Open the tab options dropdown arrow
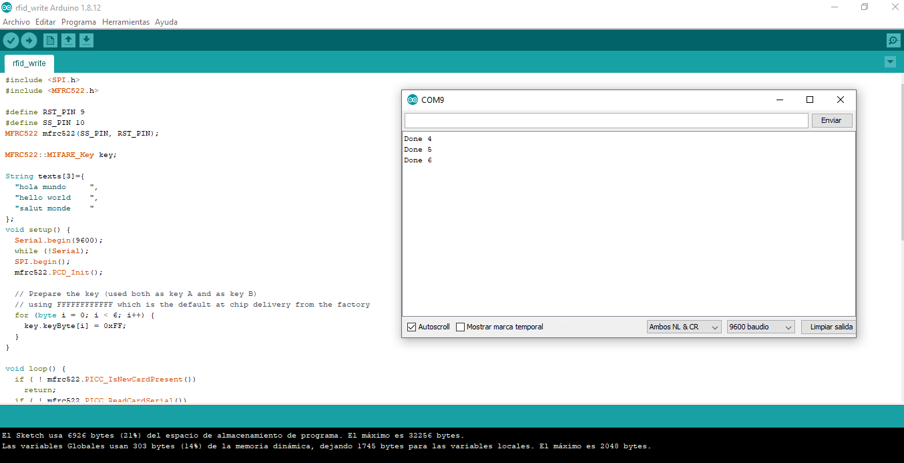Viewport: 904px width, 463px height. [x=890, y=62]
